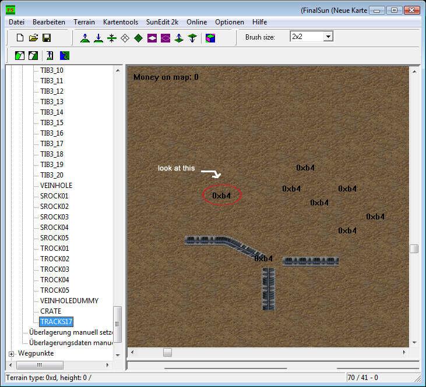Click blue up-arrow on green base icon

[50, 56]
